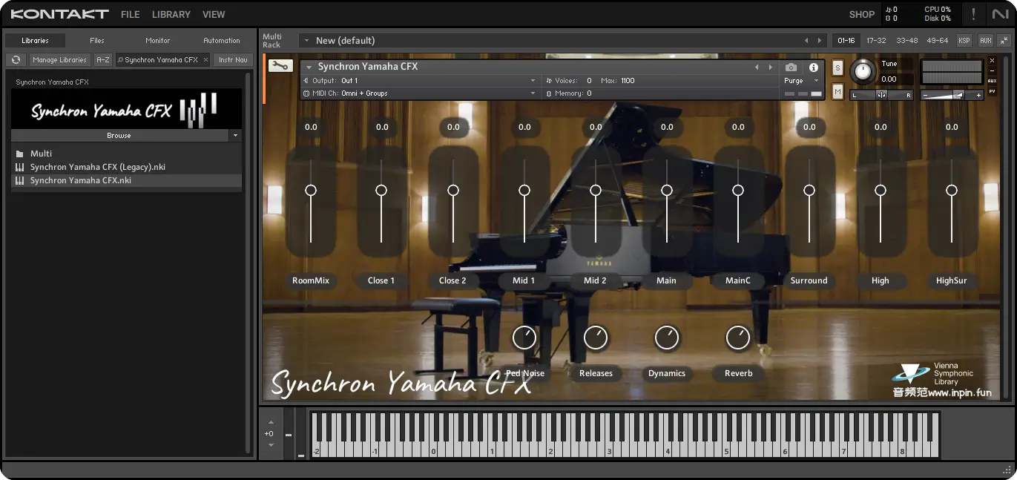Clear the library search with the X
1017x480 pixels.
(x=205, y=60)
